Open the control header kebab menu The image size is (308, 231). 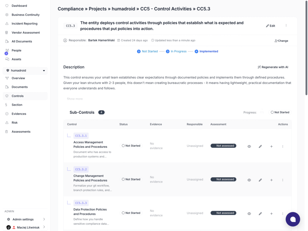[286, 26]
